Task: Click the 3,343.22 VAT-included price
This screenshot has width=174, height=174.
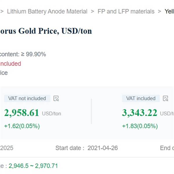Action: coord(139,113)
